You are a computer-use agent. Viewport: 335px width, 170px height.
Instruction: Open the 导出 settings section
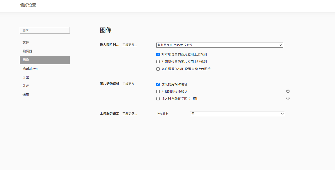pos(45,77)
